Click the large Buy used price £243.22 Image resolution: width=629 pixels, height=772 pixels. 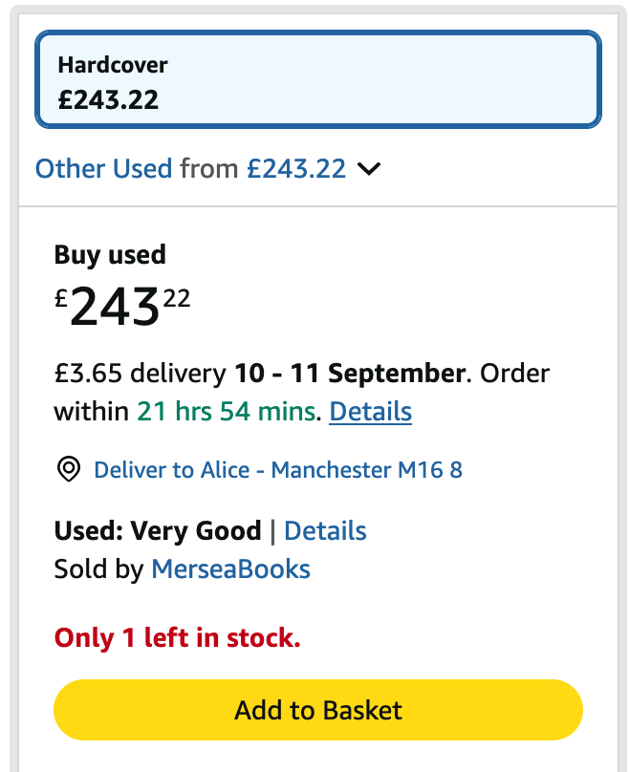click(x=122, y=307)
